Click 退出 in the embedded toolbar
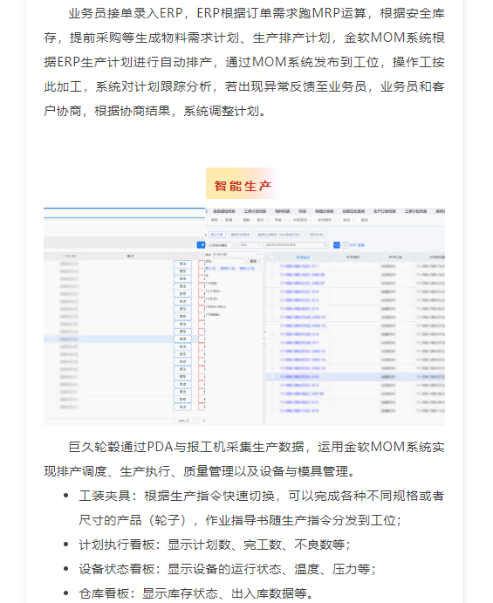 [x=365, y=220]
